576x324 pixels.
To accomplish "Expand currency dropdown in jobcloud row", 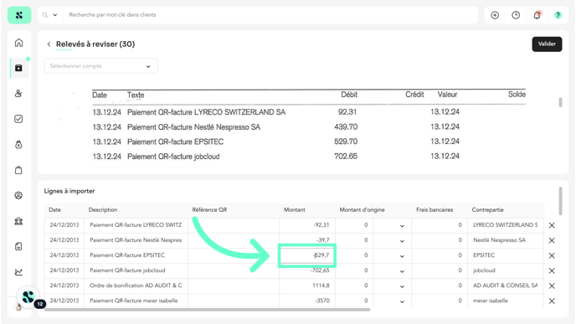I will coord(402,271).
